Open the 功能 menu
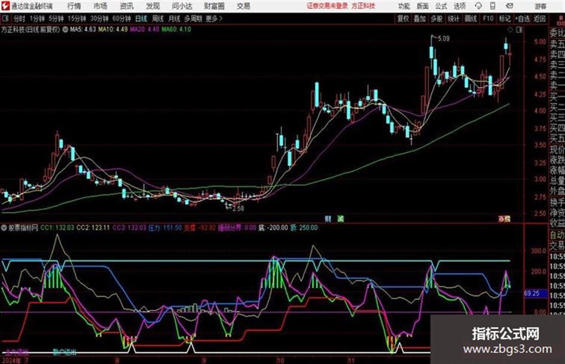The width and height of the screenshot is (565, 364). pos(404,6)
